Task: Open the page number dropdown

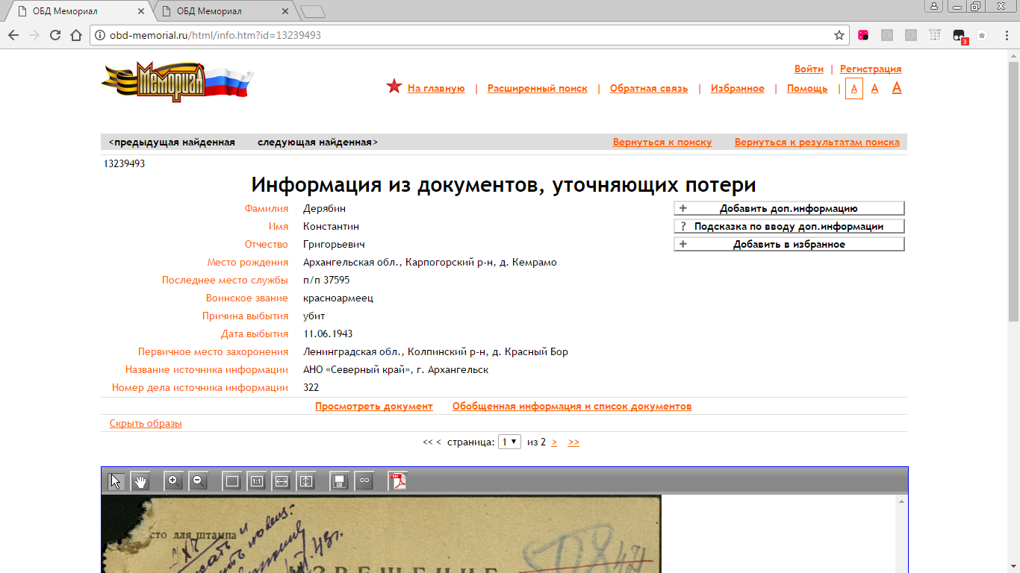Action: pos(509,442)
